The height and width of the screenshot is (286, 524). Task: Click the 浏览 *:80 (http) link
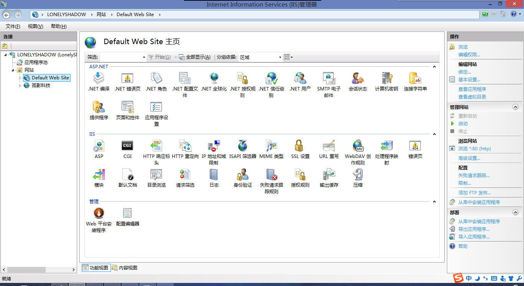tap(475, 149)
